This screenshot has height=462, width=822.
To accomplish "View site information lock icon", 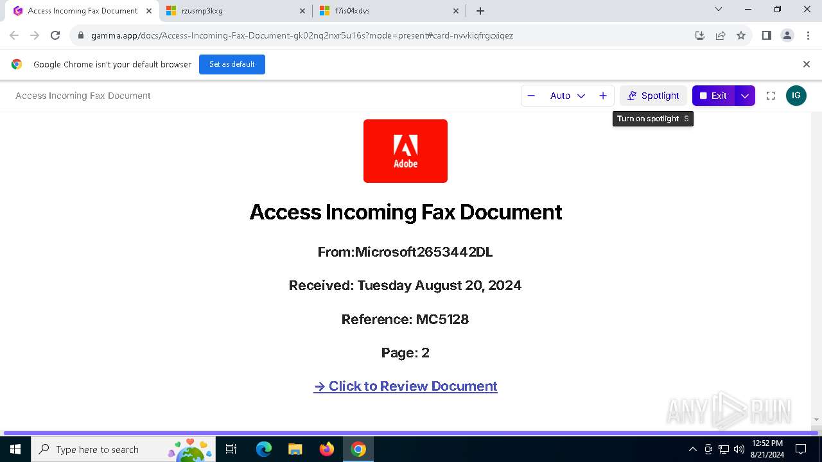I will 81,35.
